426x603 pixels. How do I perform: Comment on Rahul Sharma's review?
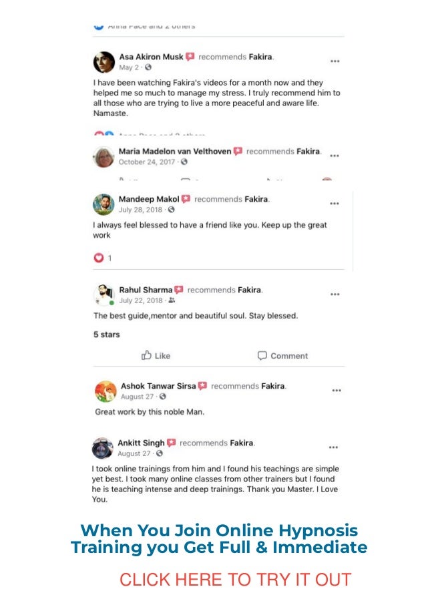(282, 356)
